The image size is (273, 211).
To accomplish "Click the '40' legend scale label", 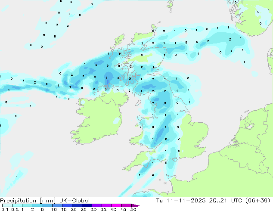I will [113, 209].
